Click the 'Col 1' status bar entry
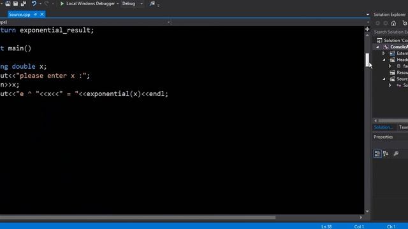The height and width of the screenshot is (229, 408). tap(359, 226)
